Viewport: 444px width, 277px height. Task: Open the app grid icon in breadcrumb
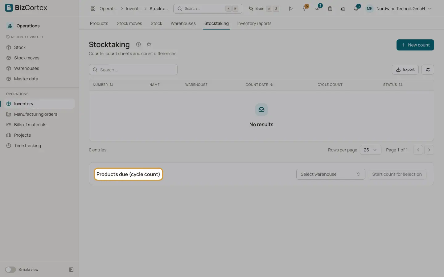pyautogui.click(x=93, y=9)
